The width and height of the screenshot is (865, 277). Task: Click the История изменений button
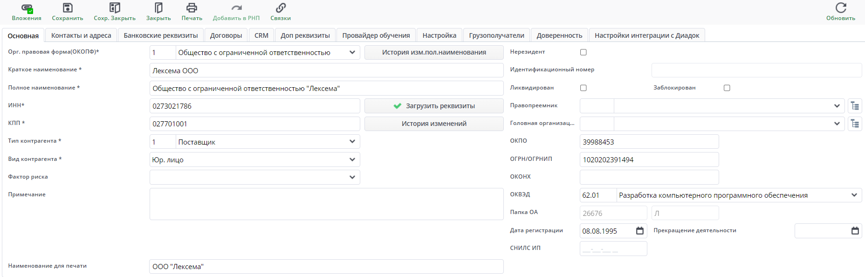[x=433, y=124]
